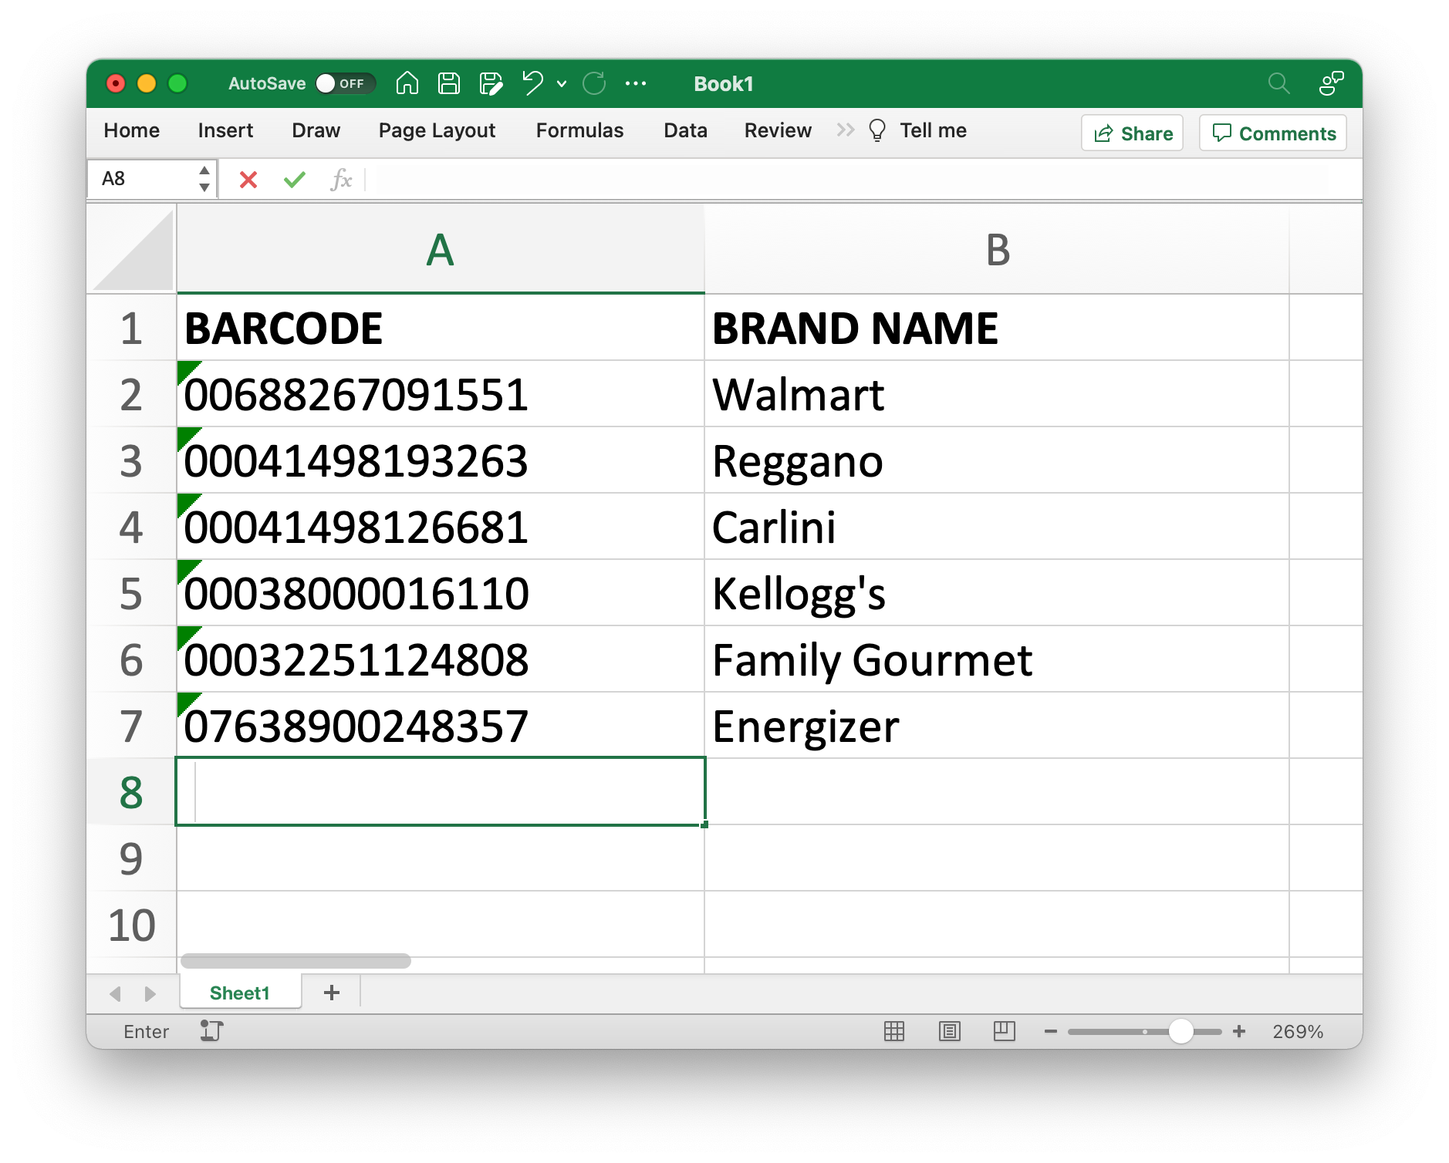Select the Family Gourmet cell
This screenshot has width=1449, height=1163.
pos(997,659)
